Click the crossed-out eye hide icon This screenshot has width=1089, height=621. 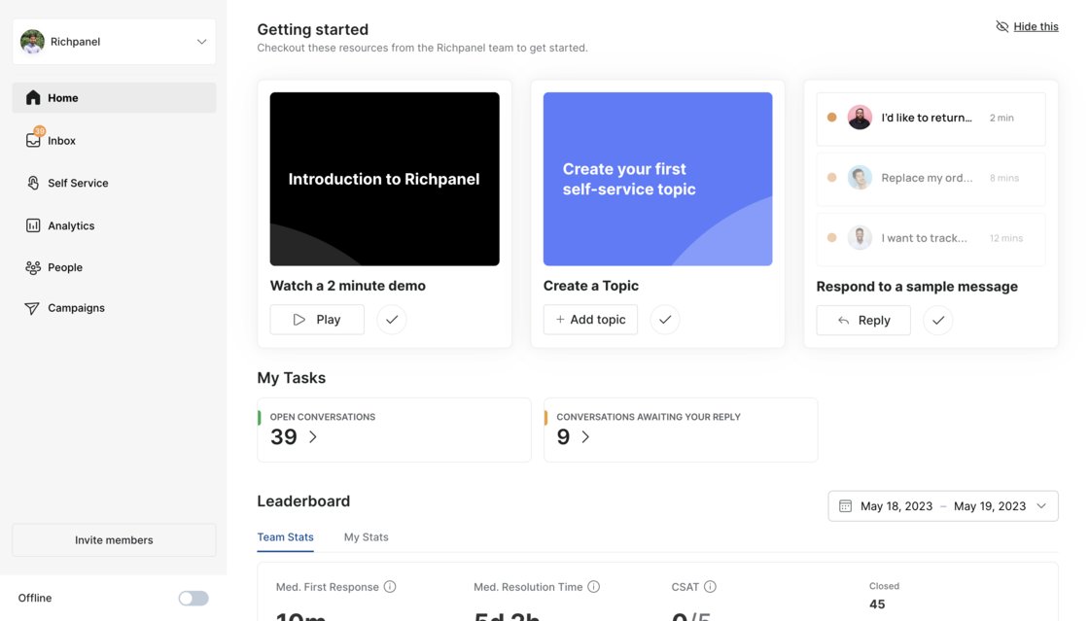click(1001, 26)
